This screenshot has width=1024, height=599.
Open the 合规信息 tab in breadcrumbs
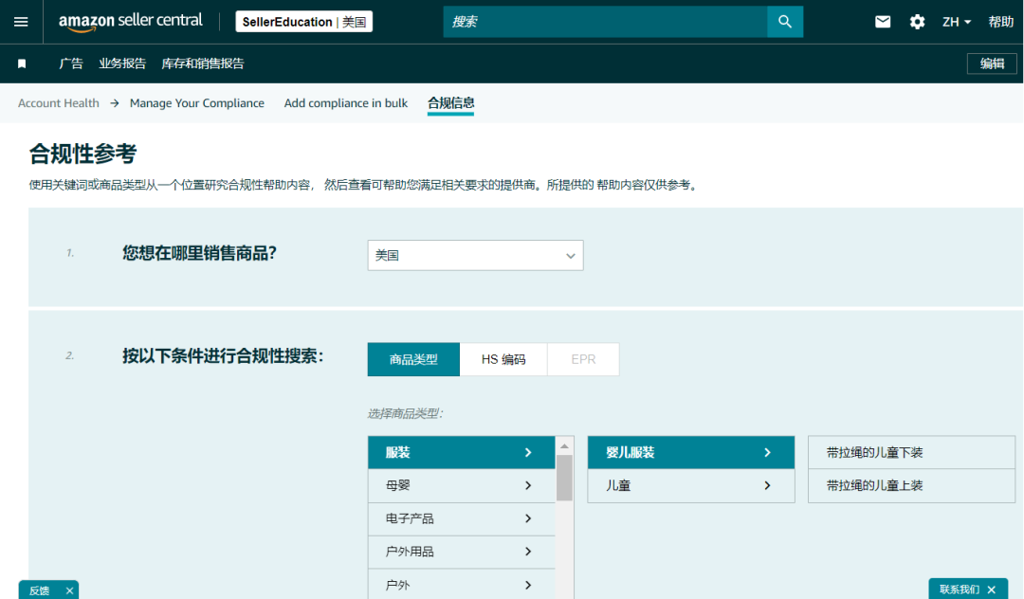[449, 103]
